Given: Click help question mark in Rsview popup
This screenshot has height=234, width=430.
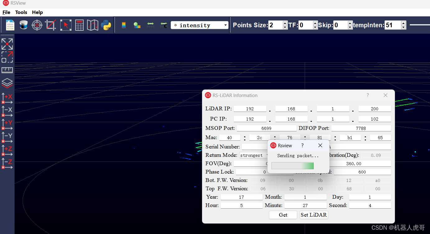Looking at the screenshot, I should pos(302,145).
